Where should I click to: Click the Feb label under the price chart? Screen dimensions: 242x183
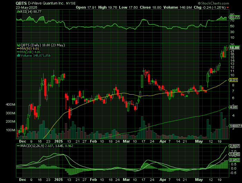(x=93, y=141)
